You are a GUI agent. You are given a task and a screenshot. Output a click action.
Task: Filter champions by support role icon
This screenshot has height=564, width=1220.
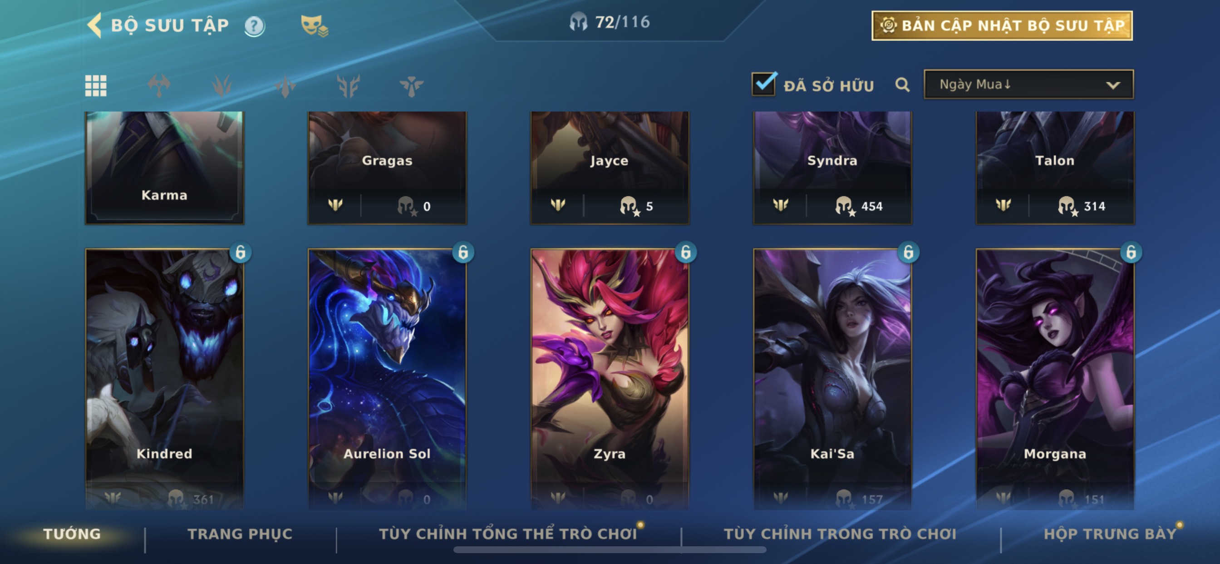click(x=411, y=86)
